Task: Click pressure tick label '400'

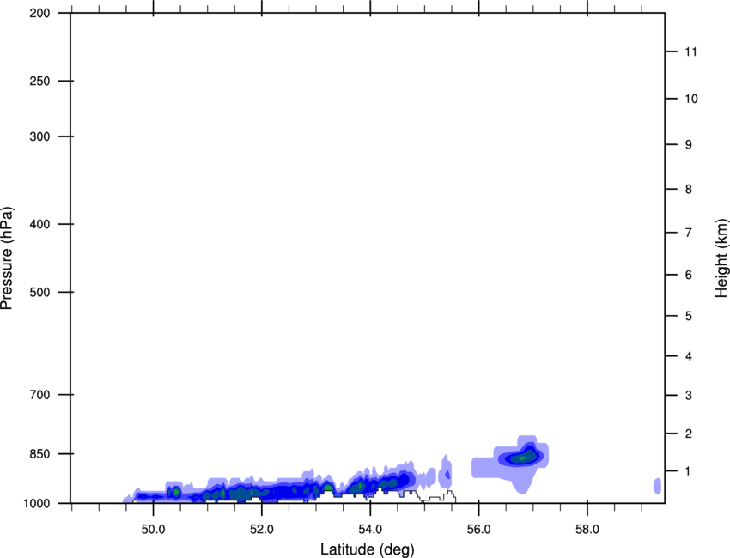Action: 40,224
